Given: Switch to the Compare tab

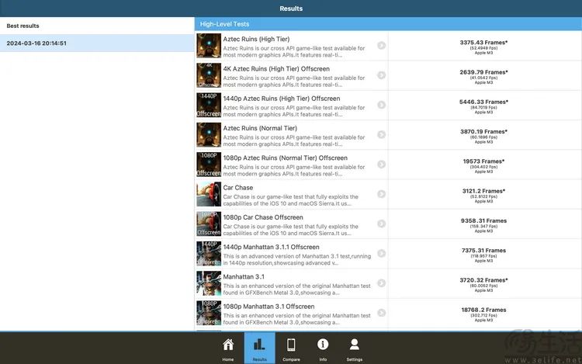Looking at the screenshot, I should (291, 348).
